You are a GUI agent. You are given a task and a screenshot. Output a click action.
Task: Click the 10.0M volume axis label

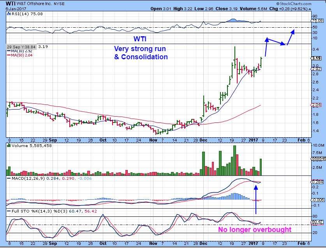[318, 145]
